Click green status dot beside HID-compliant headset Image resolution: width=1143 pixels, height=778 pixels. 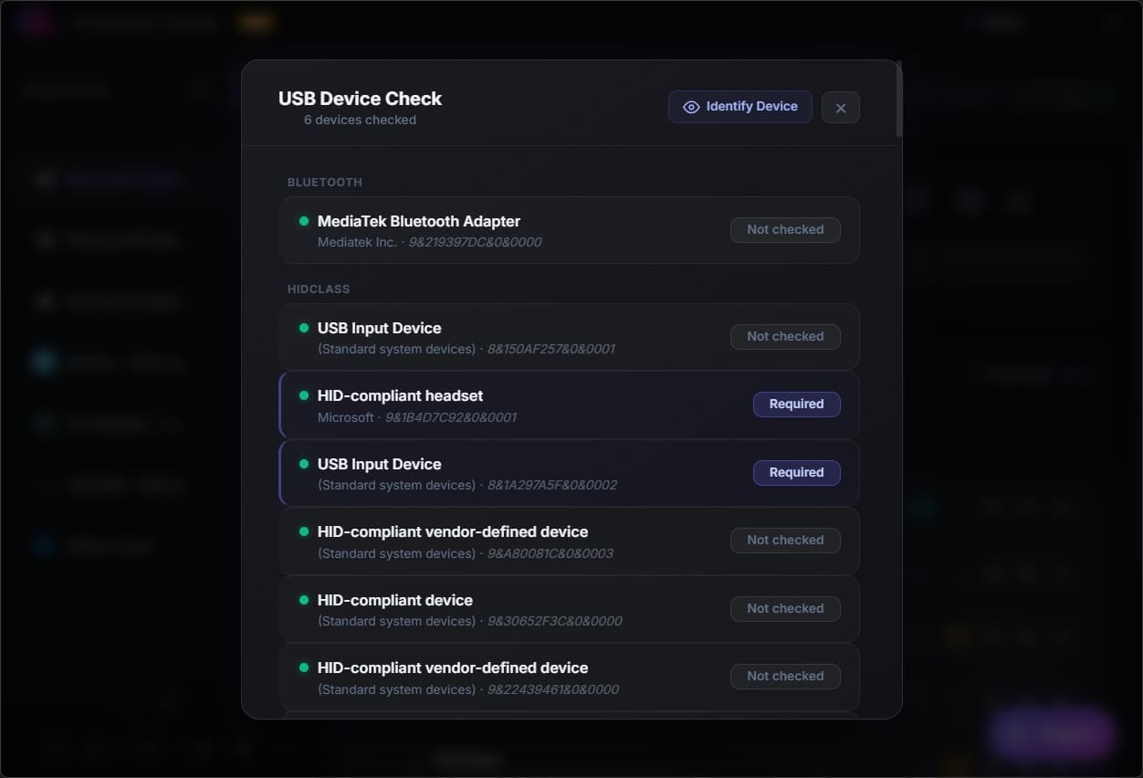coord(304,395)
